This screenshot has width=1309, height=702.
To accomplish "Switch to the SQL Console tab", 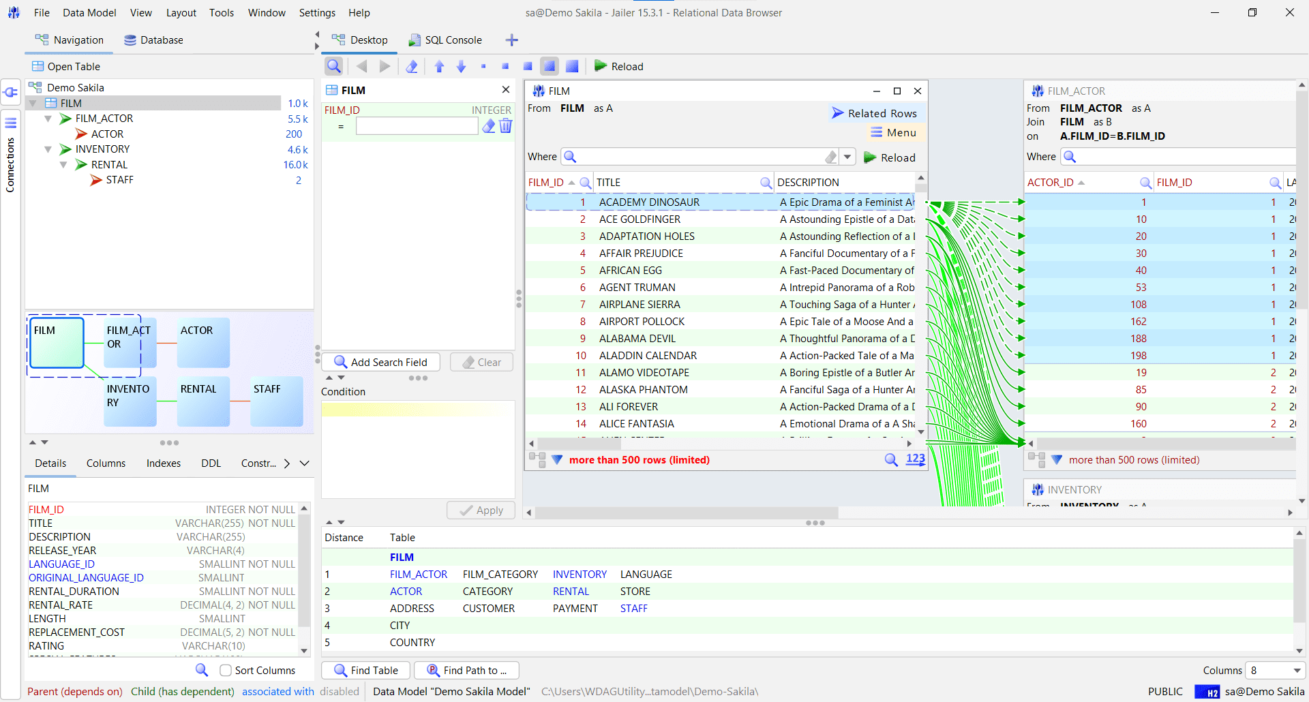I will tap(445, 40).
